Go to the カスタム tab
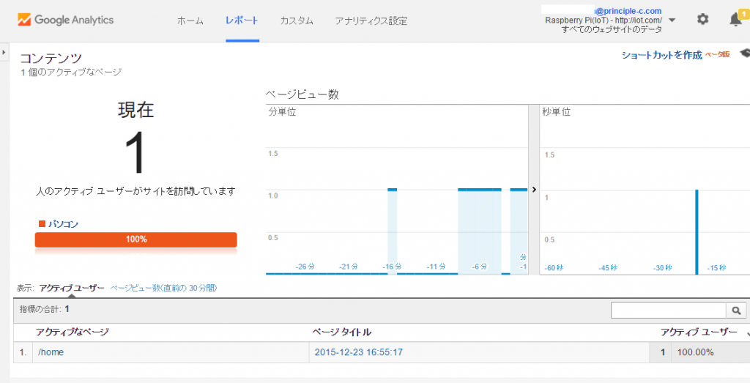Image resolution: width=750 pixels, height=383 pixels. click(x=297, y=21)
